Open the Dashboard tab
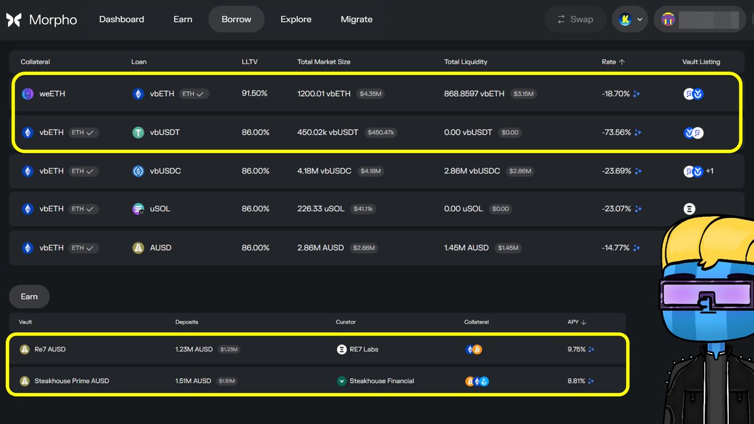The width and height of the screenshot is (754, 424). point(121,19)
